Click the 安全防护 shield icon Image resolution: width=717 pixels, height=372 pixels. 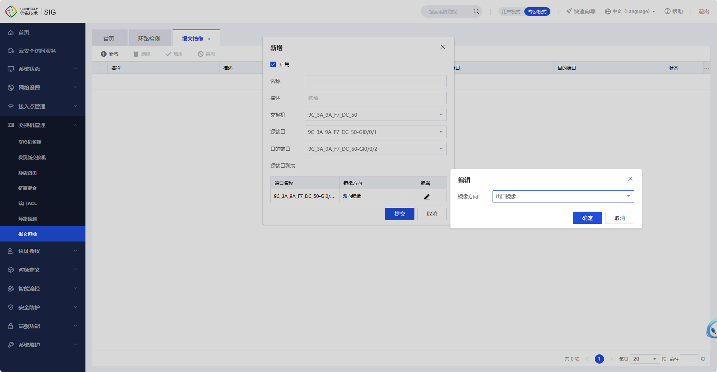click(11, 307)
